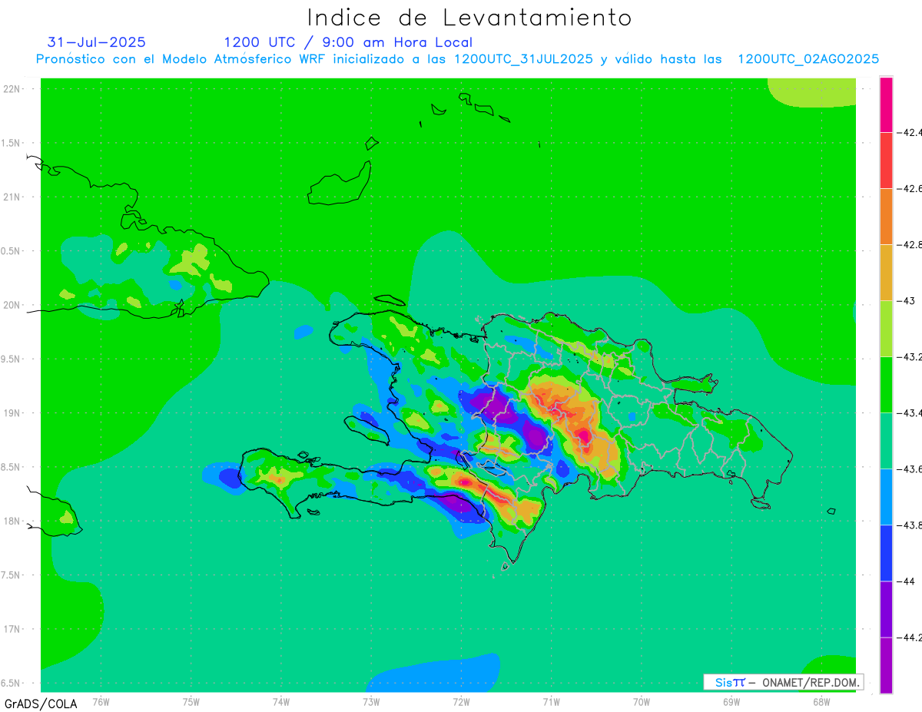922x712 pixels.
Task: Click the "1200 UTC / 9:00 am Hora Local" text
Action: [348, 42]
